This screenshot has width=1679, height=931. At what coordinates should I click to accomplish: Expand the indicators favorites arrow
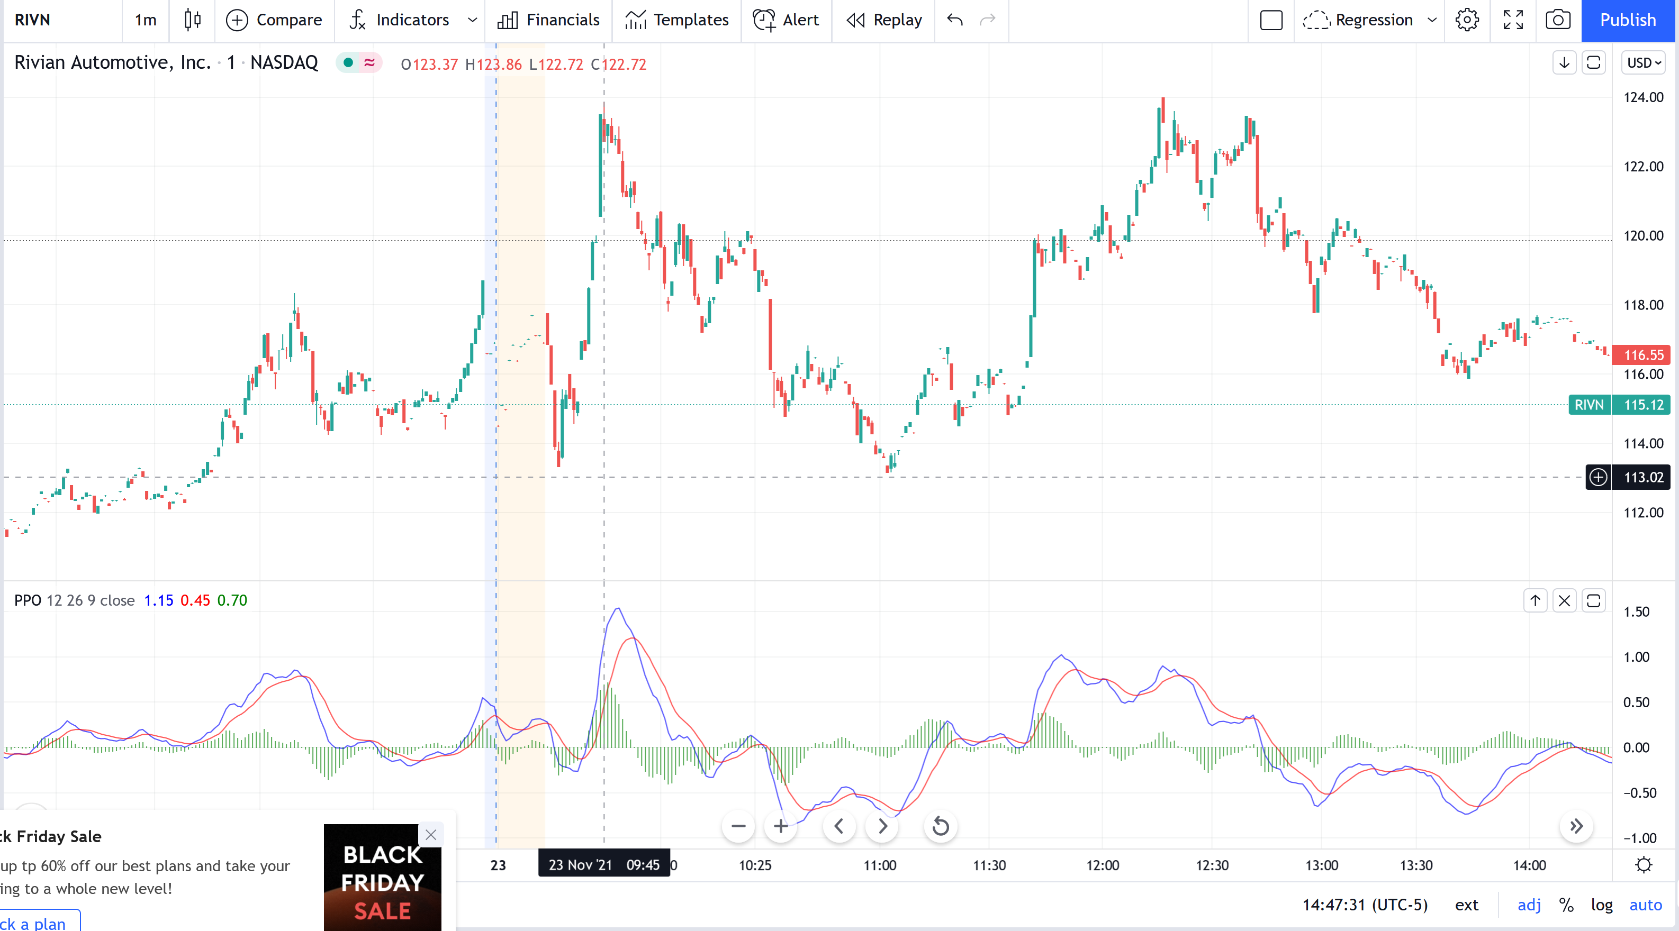tap(473, 20)
